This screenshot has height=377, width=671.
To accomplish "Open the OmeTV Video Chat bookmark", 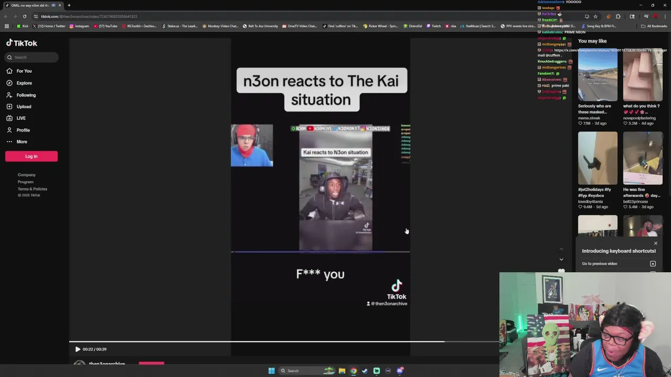I will coord(299,26).
